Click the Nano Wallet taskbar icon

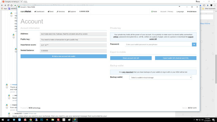pos(75,120)
